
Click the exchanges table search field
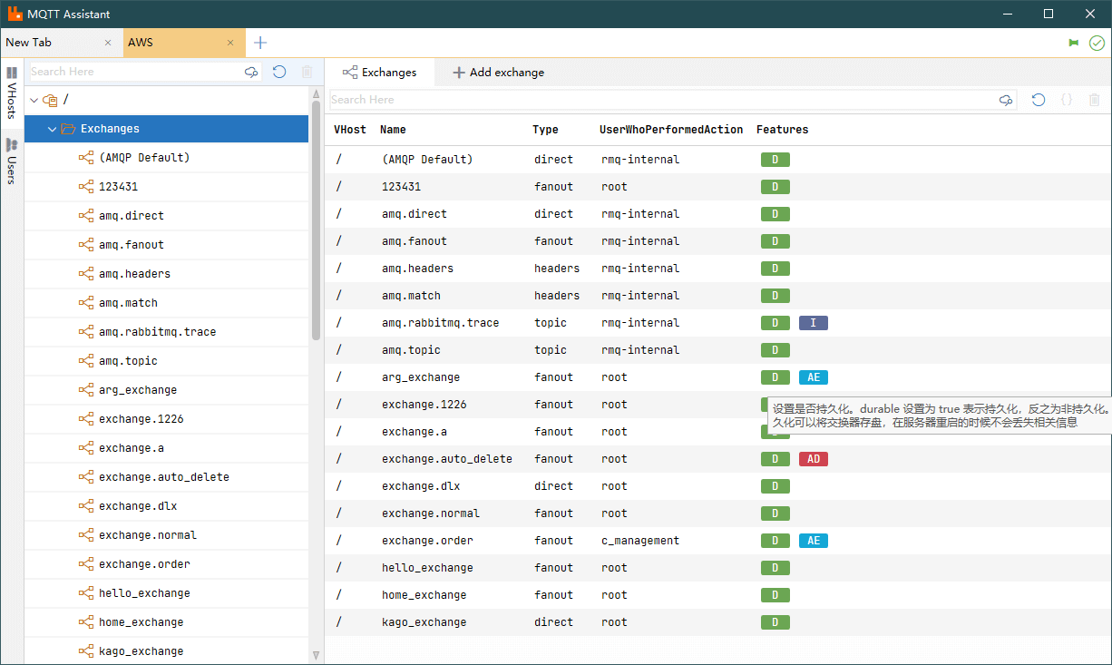click(662, 100)
